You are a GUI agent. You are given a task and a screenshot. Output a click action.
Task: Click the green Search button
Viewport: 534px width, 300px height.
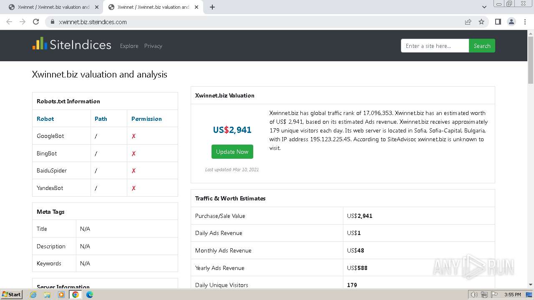pos(482,46)
